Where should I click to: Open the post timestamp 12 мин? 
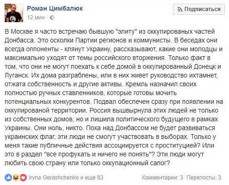pyautogui.click(x=36, y=18)
